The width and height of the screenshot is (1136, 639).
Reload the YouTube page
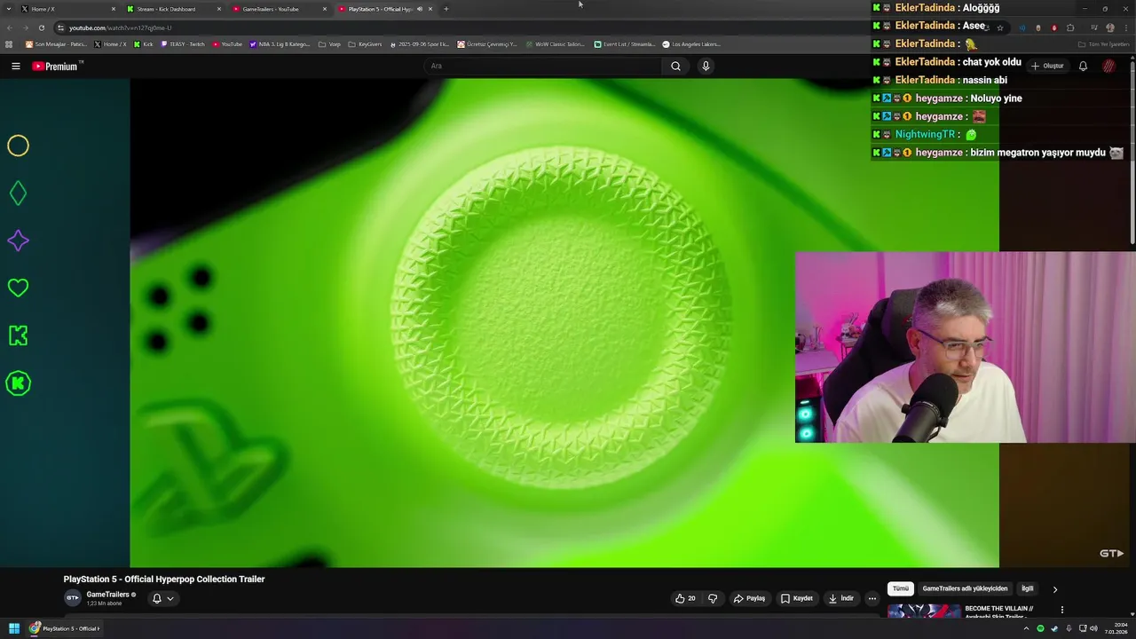pyautogui.click(x=41, y=28)
